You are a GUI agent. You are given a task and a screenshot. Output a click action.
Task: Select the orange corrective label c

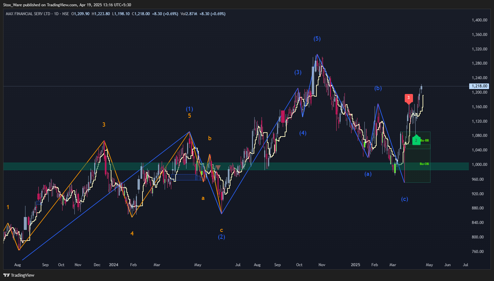[x=222, y=230]
